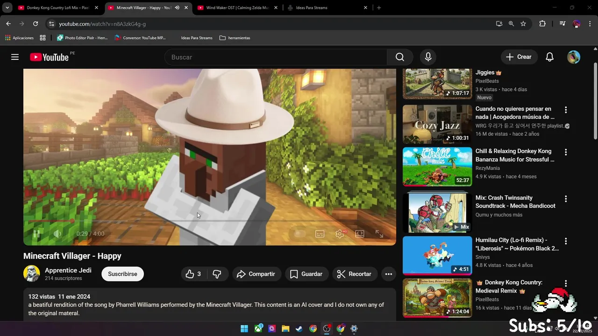This screenshot has width=598, height=336.
Task: Mute the video volume speaker
Action: click(x=57, y=234)
